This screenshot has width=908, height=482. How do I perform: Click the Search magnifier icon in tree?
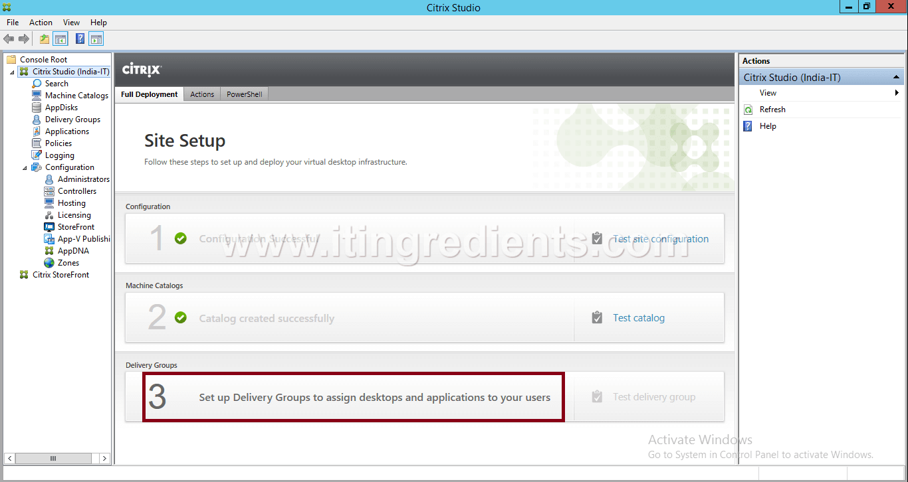coord(37,84)
